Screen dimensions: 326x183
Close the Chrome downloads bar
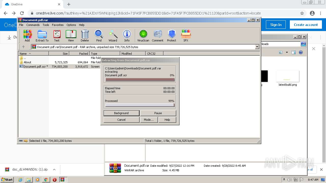pyautogui.click(x=321, y=170)
